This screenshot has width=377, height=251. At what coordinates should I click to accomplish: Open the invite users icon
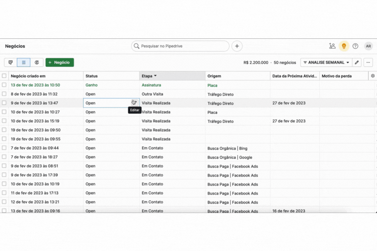point(332,46)
